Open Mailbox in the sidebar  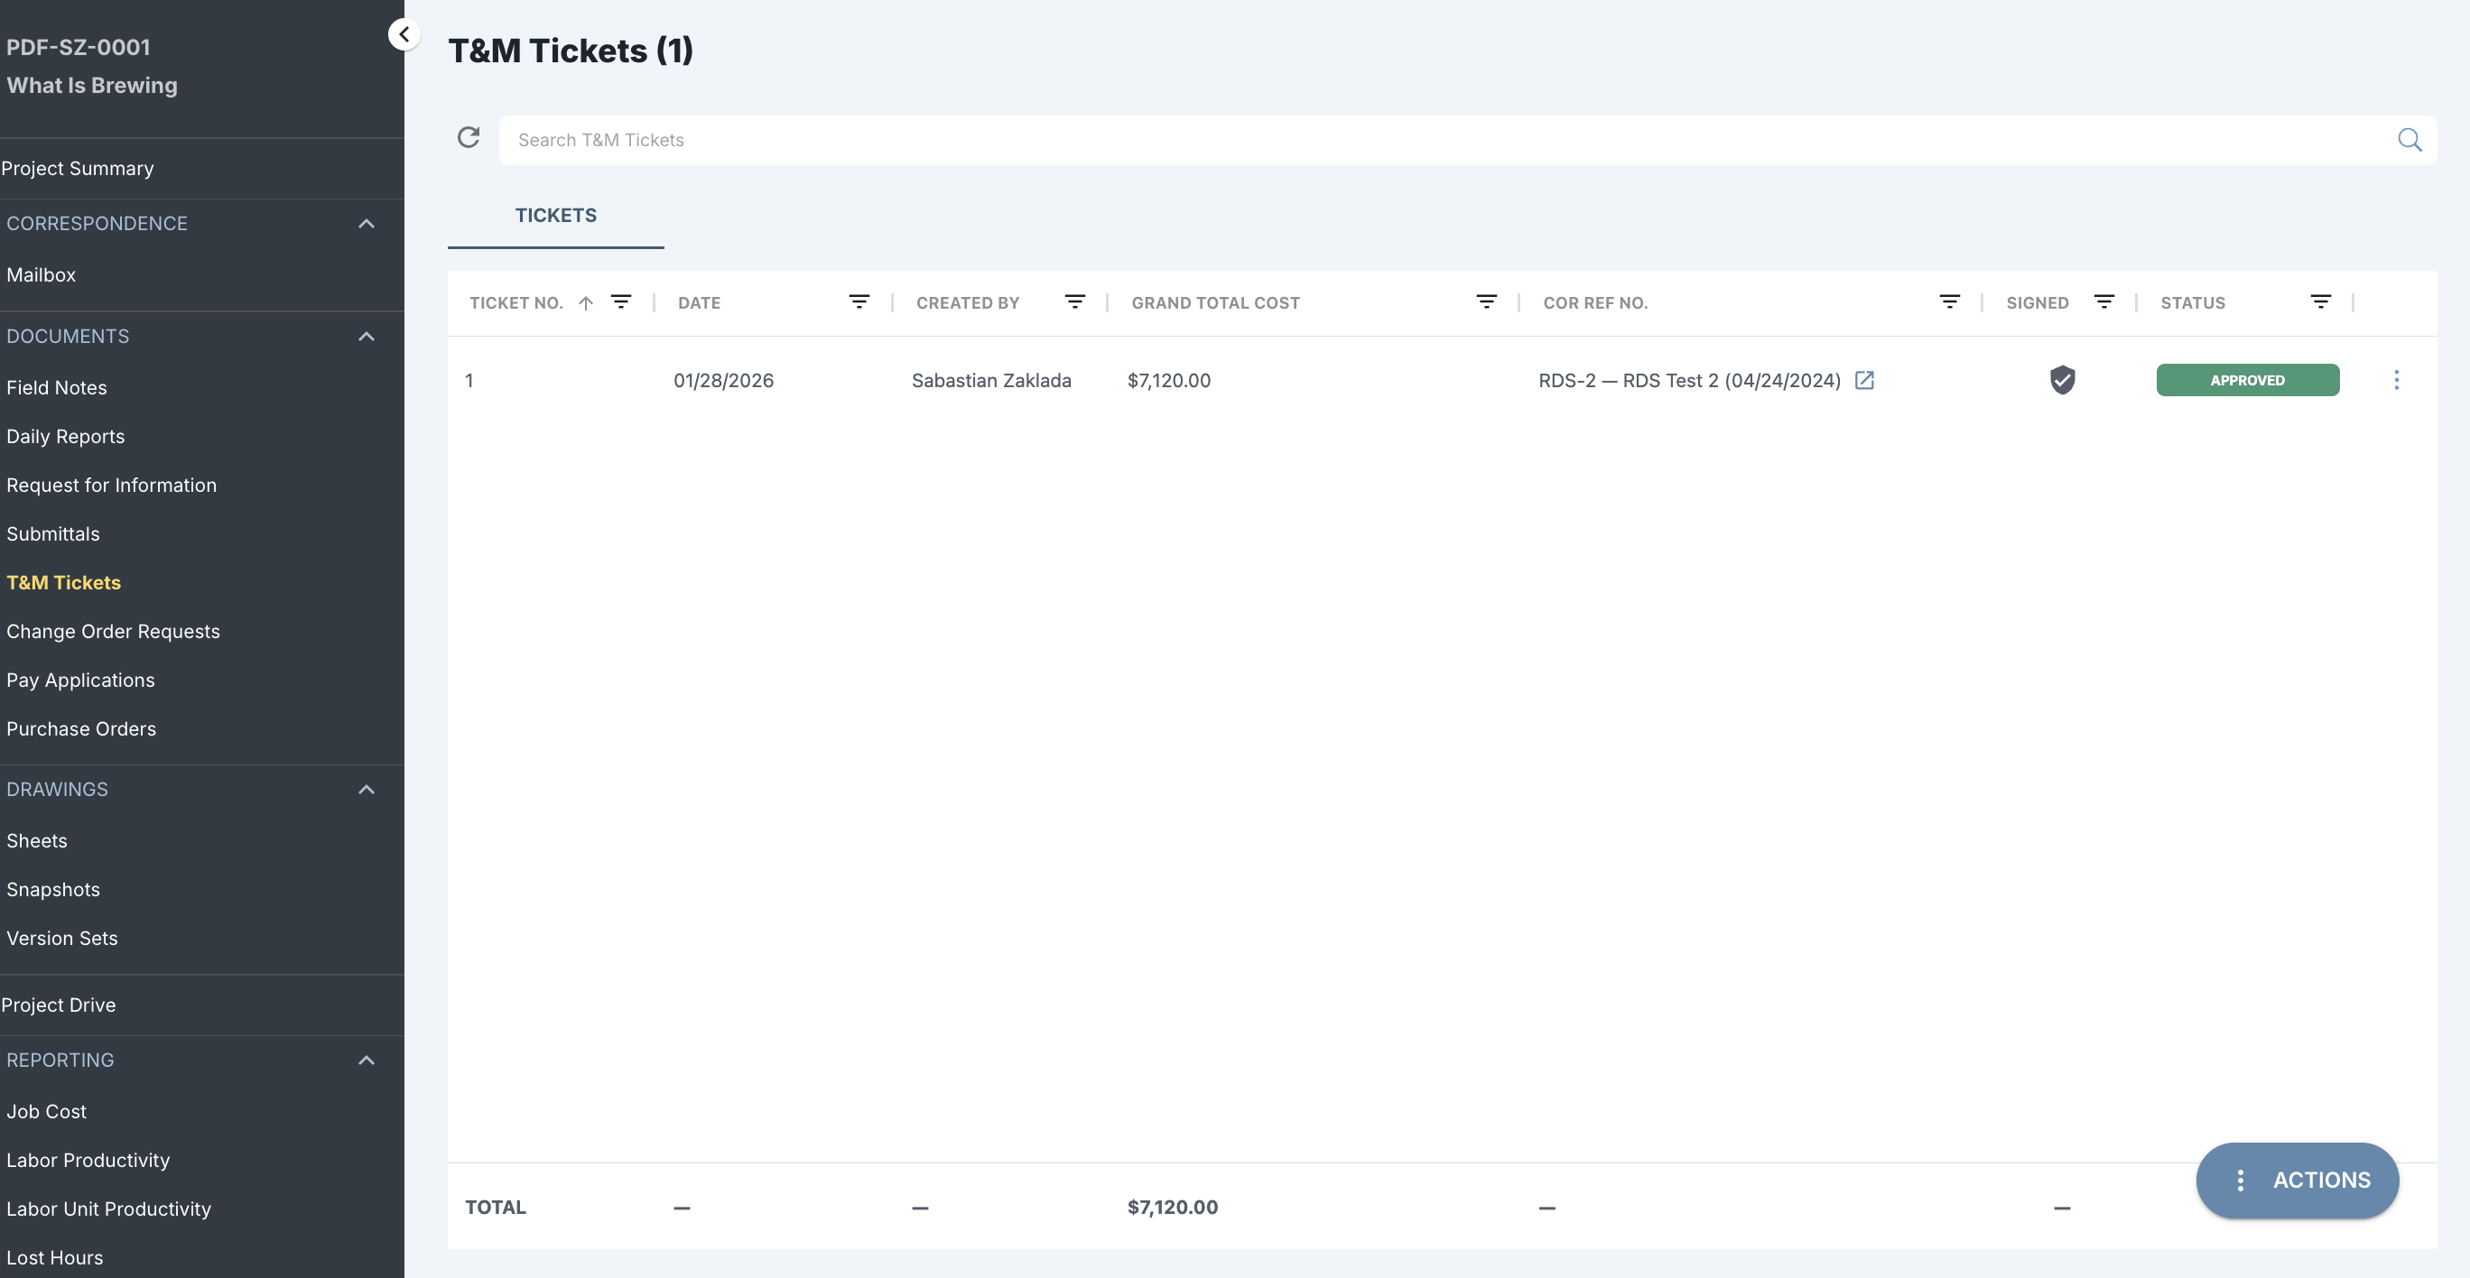pyautogui.click(x=42, y=275)
